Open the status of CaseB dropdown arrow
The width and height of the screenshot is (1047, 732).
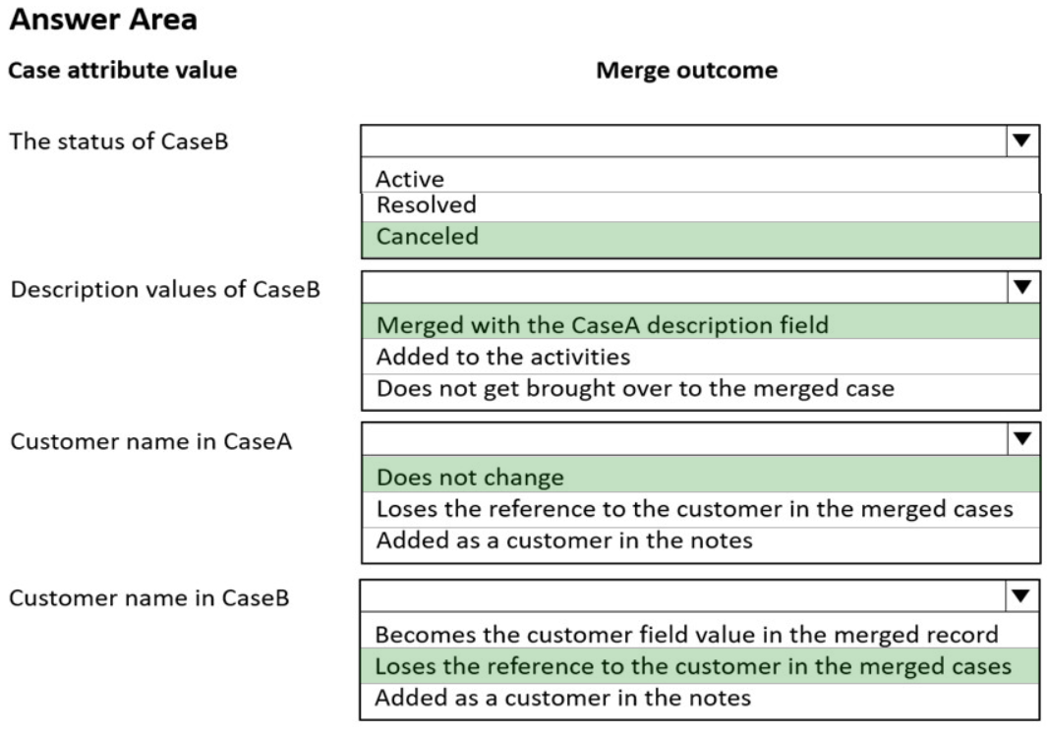coord(1022,141)
